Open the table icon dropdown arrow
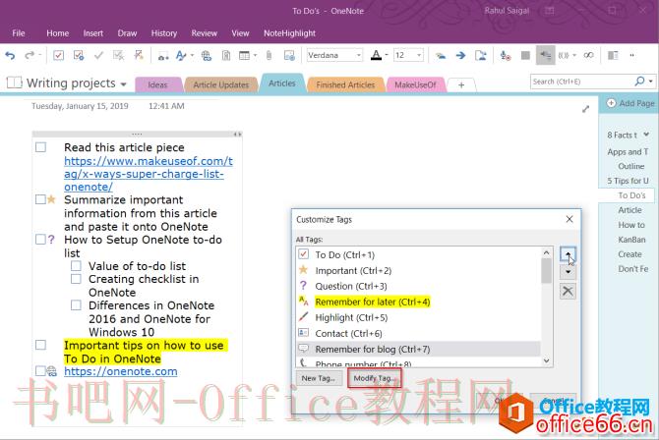659x440 pixels. coord(255,55)
